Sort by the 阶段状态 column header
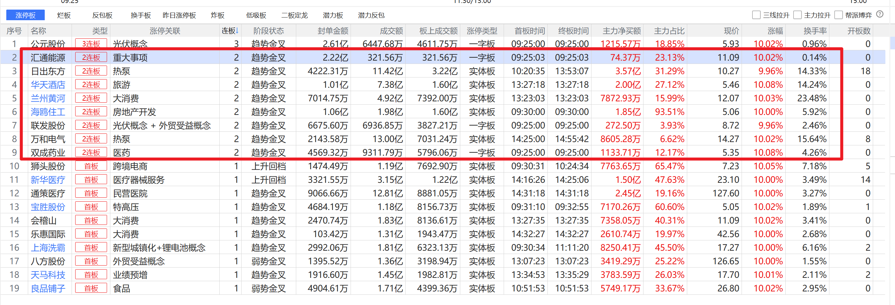Viewport: 895px width, 305px height. click(x=269, y=31)
